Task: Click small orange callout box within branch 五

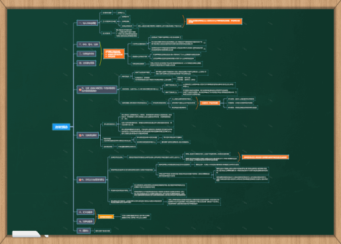Action: [x=210, y=103]
